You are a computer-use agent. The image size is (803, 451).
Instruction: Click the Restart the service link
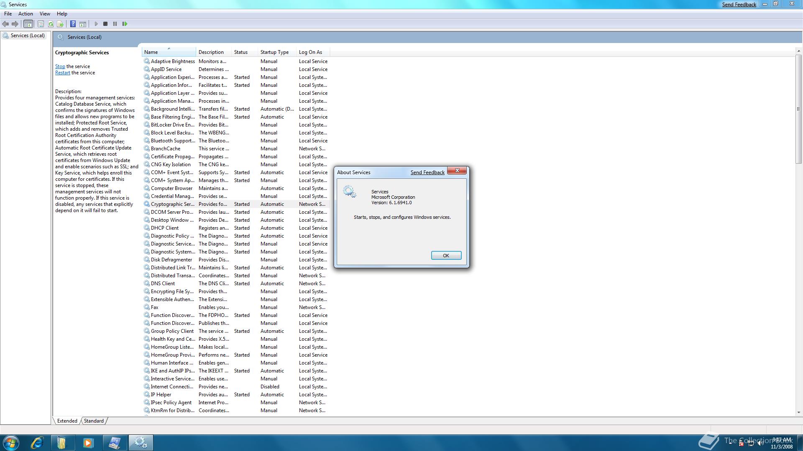pyautogui.click(x=63, y=73)
